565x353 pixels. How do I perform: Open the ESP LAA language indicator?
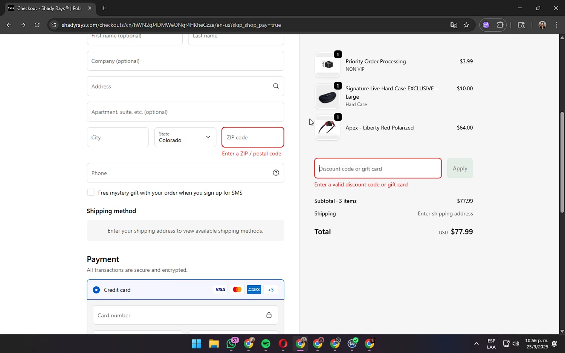491,344
